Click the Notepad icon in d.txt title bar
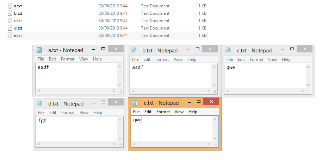The image size is (322, 160). tap(39, 103)
